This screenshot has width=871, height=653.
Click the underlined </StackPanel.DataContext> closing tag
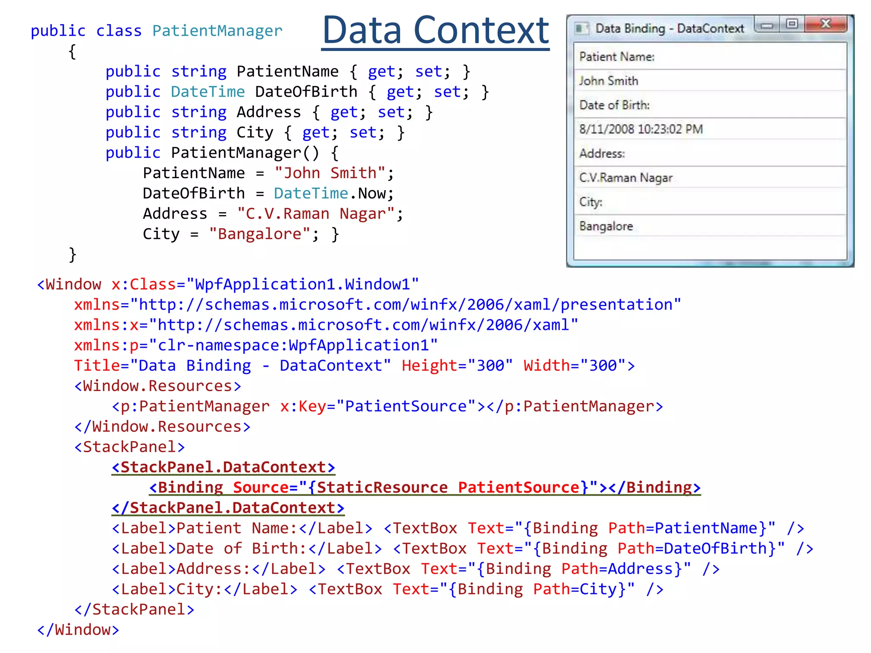(228, 508)
